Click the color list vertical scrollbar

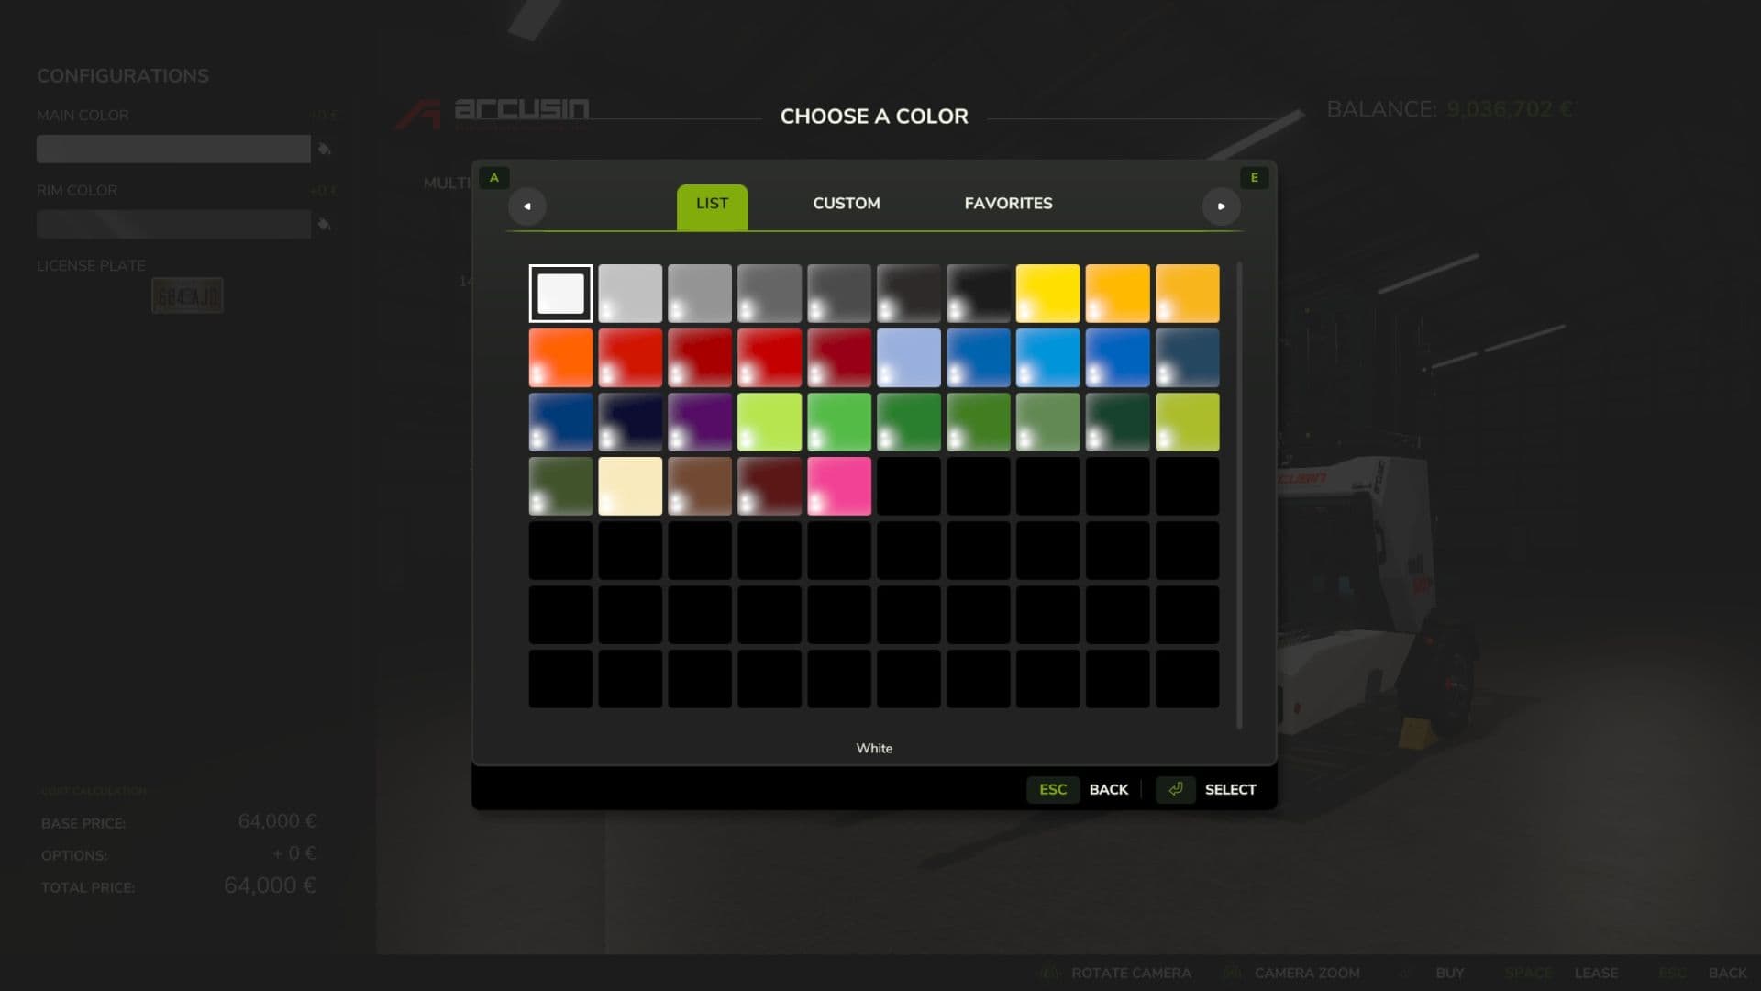(1239, 495)
